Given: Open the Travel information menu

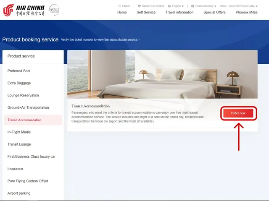Looking at the screenshot, I should (x=179, y=12).
